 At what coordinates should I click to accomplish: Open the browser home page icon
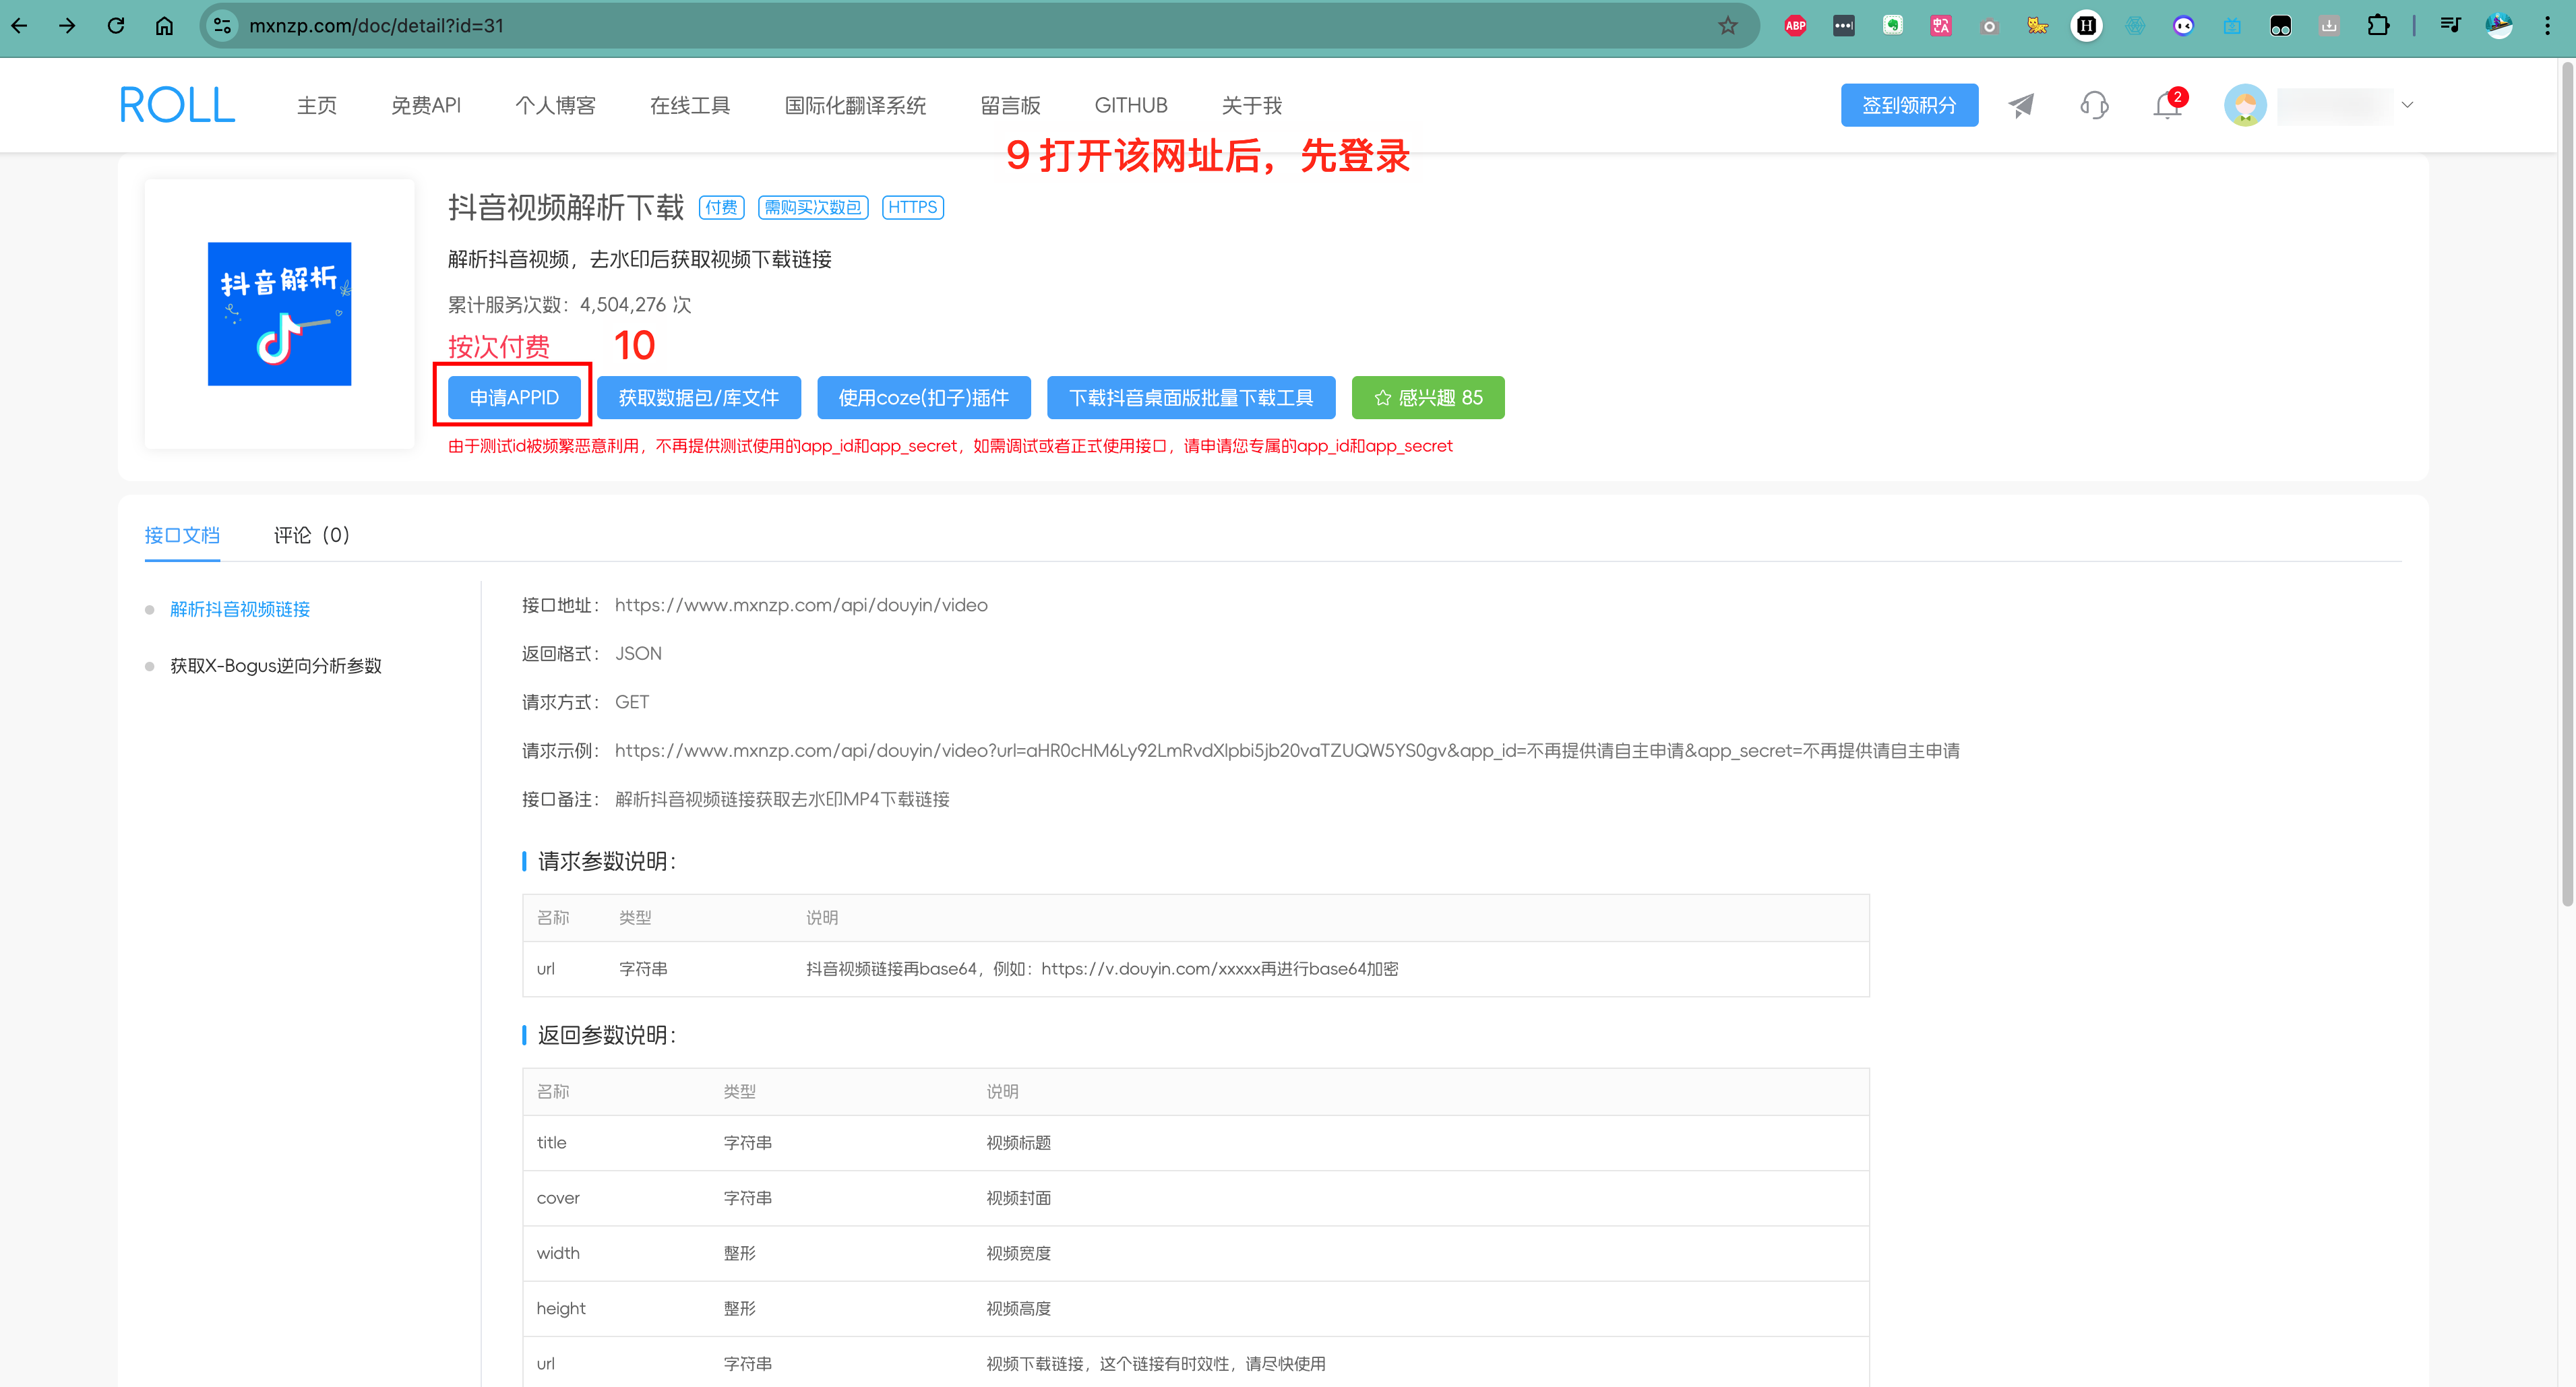(164, 26)
